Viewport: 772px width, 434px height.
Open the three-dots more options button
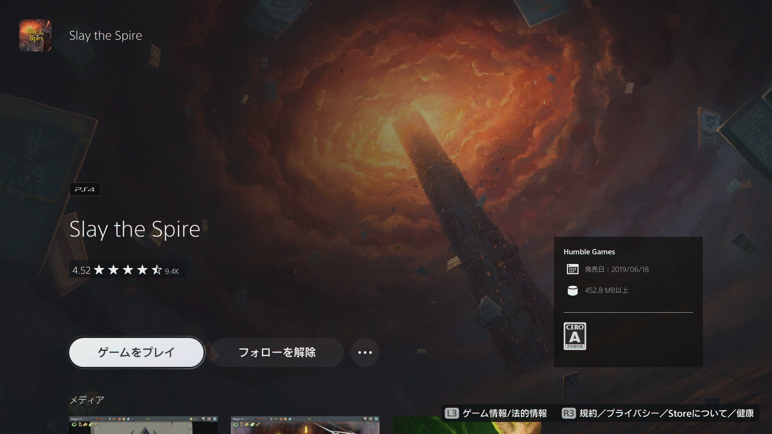[365, 352]
